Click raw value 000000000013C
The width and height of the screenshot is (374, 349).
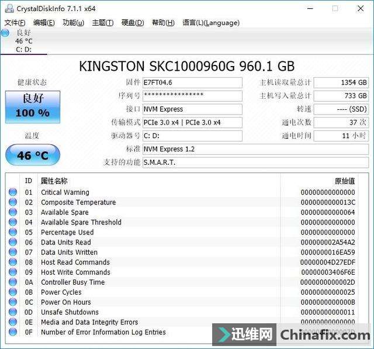(x=328, y=202)
